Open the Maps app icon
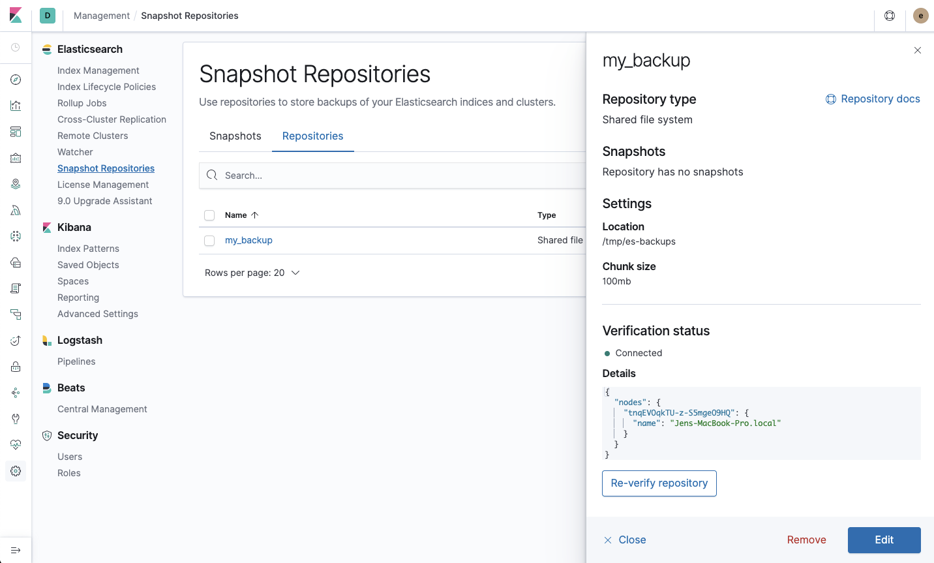934x563 pixels. [x=16, y=183]
